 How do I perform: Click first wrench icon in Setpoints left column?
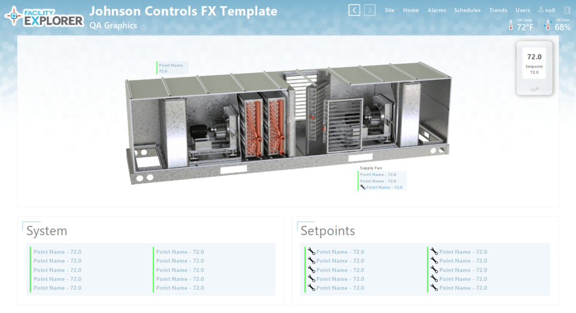click(x=312, y=252)
